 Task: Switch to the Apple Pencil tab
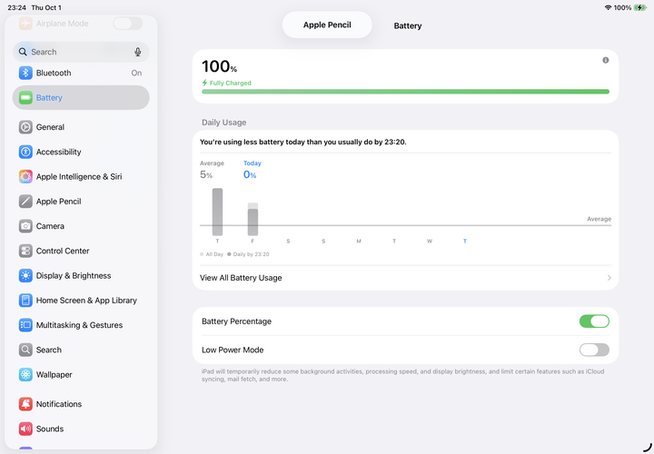click(x=327, y=25)
